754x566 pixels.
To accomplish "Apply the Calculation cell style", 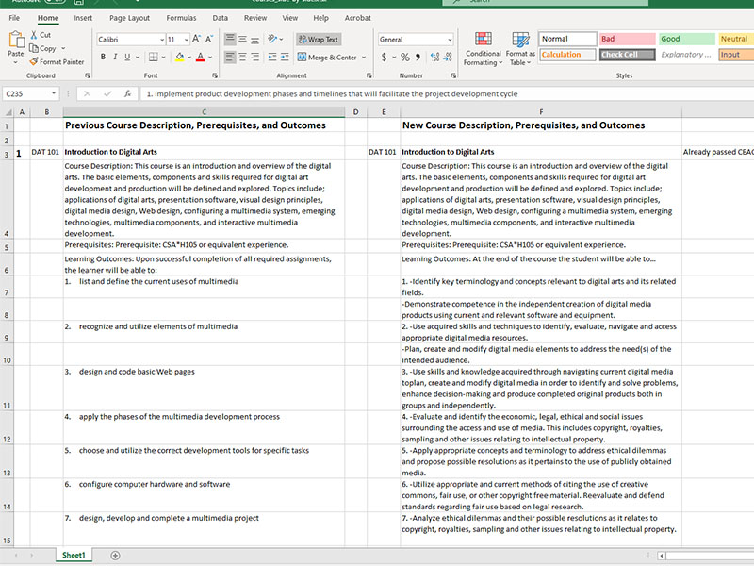I will point(567,55).
